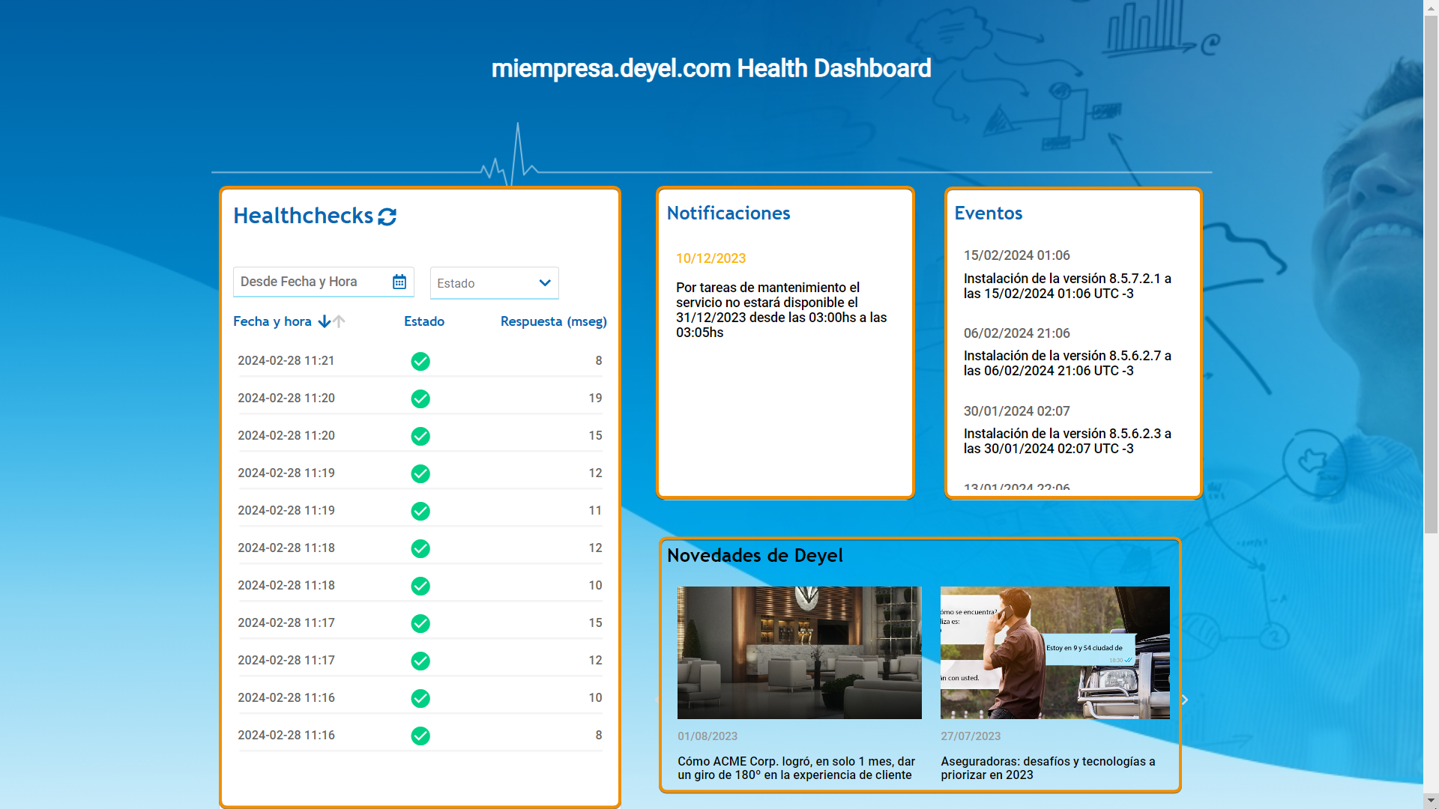1439x809 pixels.
Task: Click the maintenance notification message text
Action: (782, 310)
